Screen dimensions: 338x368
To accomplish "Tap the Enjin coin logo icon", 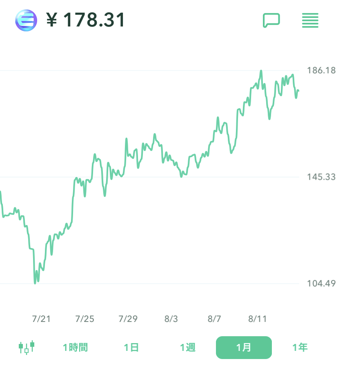I will [26, 20].
